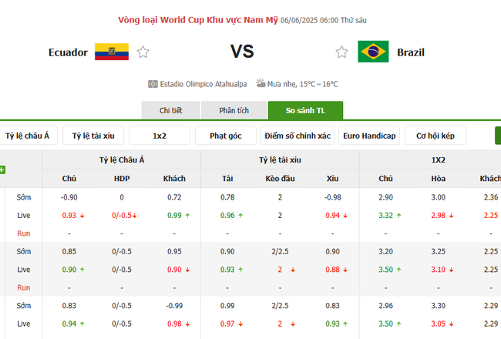Favorite Ecuador with the star icon
Viewport: 501px width, 339px height.
point(143,52)
